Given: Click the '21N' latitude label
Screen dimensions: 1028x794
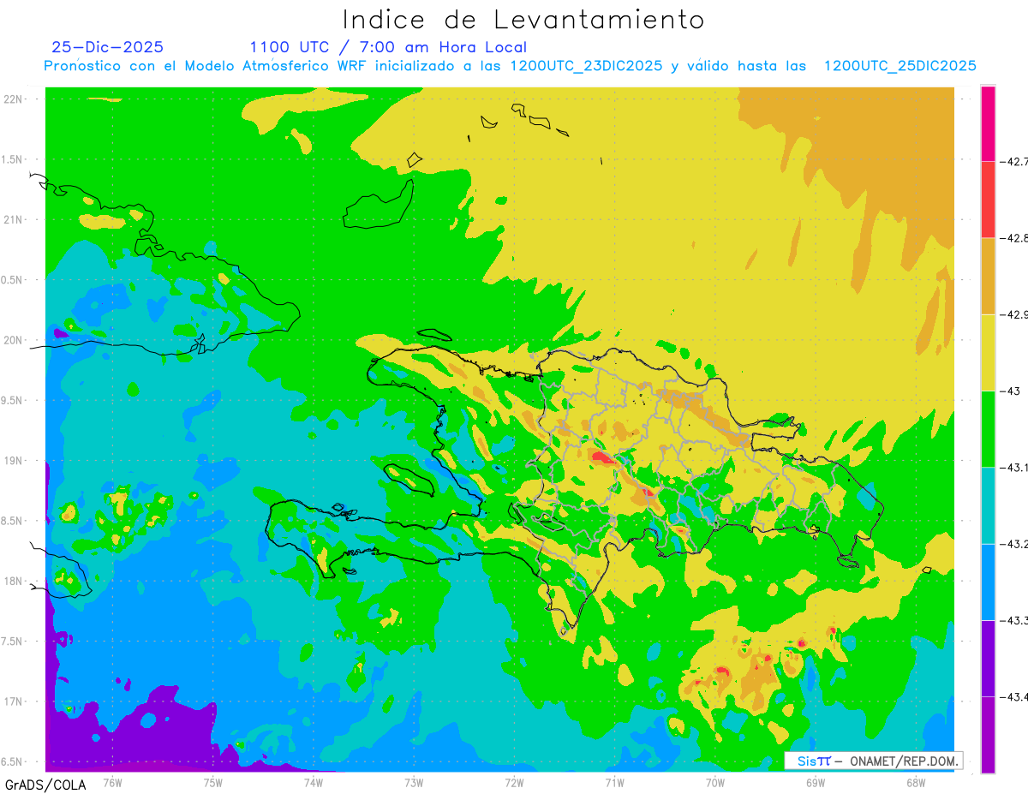Looking at the screenshot, I should coord(15,219).
